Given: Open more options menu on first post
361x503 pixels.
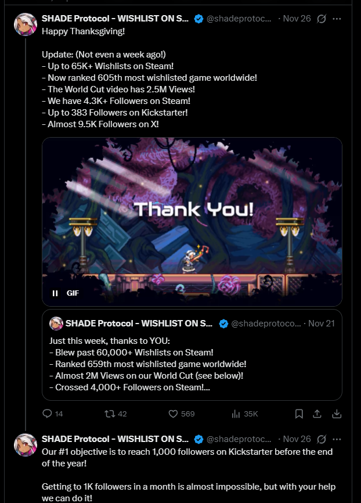Looking at the screenshot, I should point(337,19).
